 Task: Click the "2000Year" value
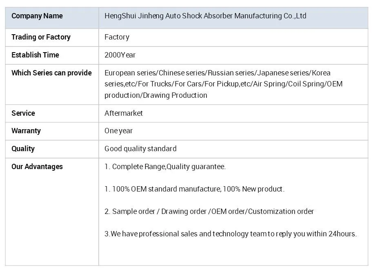click(x=120, y=55)
